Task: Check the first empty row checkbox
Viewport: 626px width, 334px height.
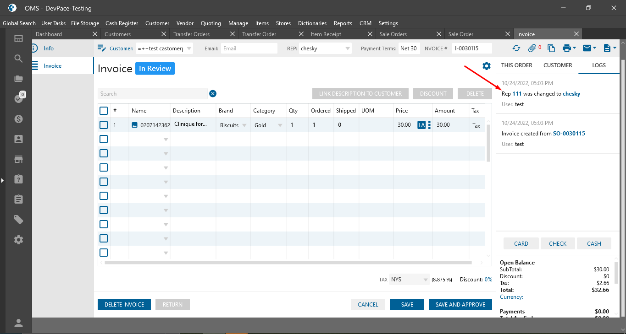Action: tap(104, 139)
